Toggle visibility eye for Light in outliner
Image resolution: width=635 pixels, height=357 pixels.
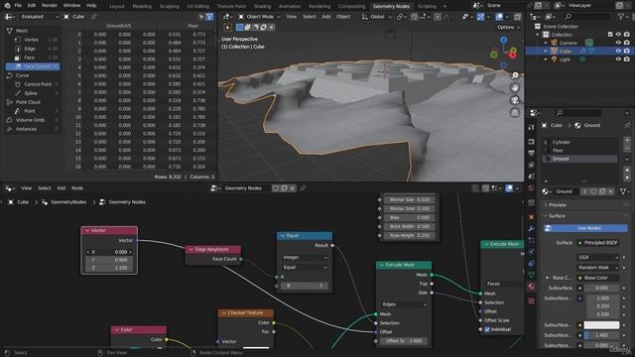pyautogui.click(x=618, y=59)
